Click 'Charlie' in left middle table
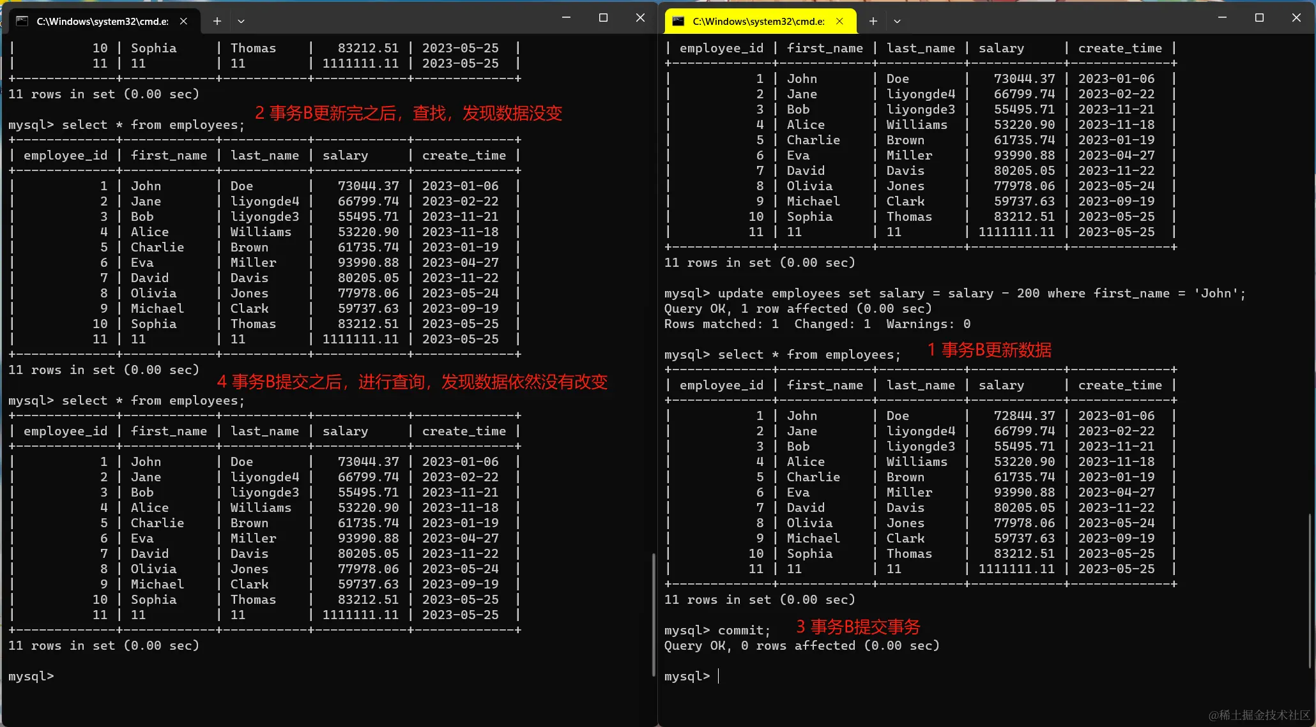The image size is (1316, 727). pyautogui.click(x=157, y=247)
